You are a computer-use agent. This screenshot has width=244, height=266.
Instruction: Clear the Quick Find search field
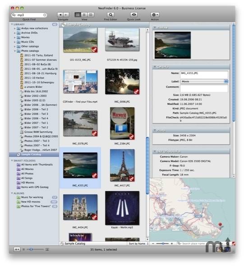(x=45, y=15)
